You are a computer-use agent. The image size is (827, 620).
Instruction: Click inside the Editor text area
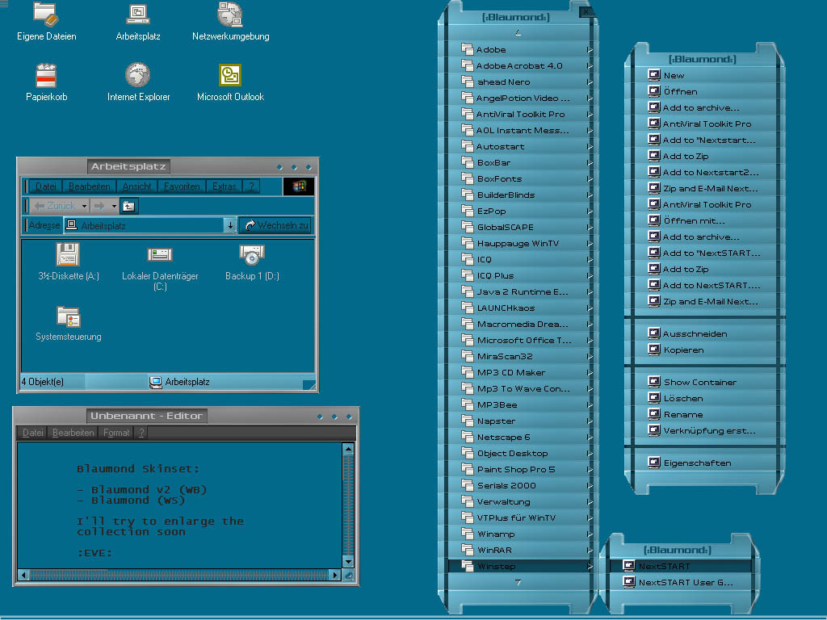coord(180,505)
